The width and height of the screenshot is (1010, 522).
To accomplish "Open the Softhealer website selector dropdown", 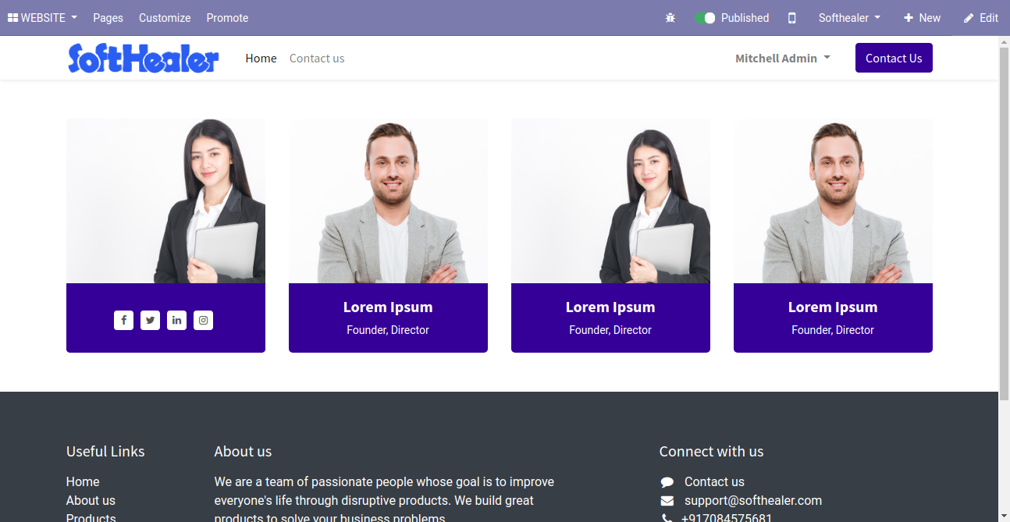I will (849, 18).
